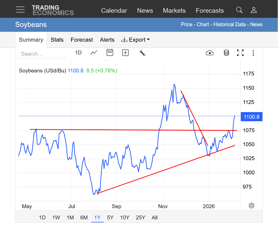Image resolution: width=278 pixels, height=229 pixels.
Task: Expand the Export dropdown
Action: point(135,40)
